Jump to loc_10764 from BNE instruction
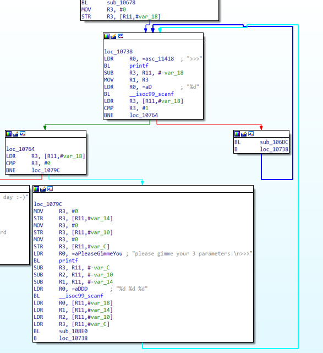The image size is (323, 353). click(x=144, y=115)
